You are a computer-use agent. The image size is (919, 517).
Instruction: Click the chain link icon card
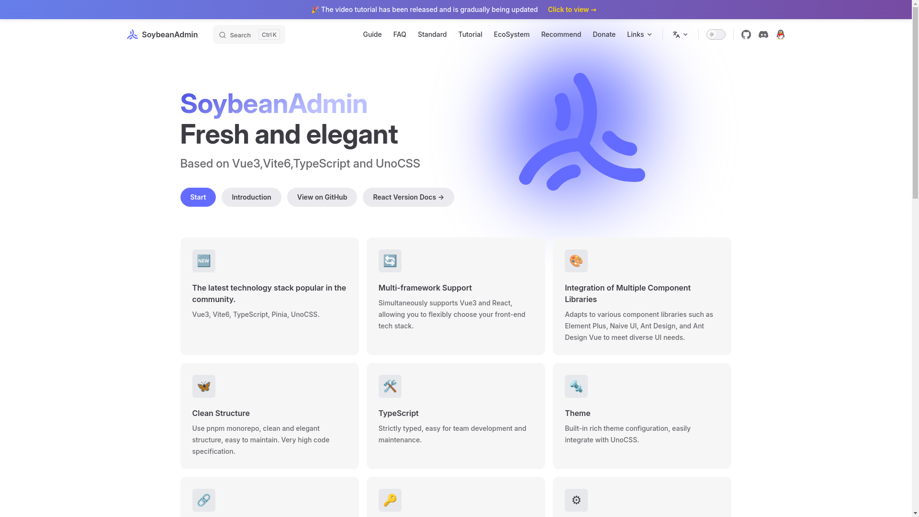coord(203,500)
